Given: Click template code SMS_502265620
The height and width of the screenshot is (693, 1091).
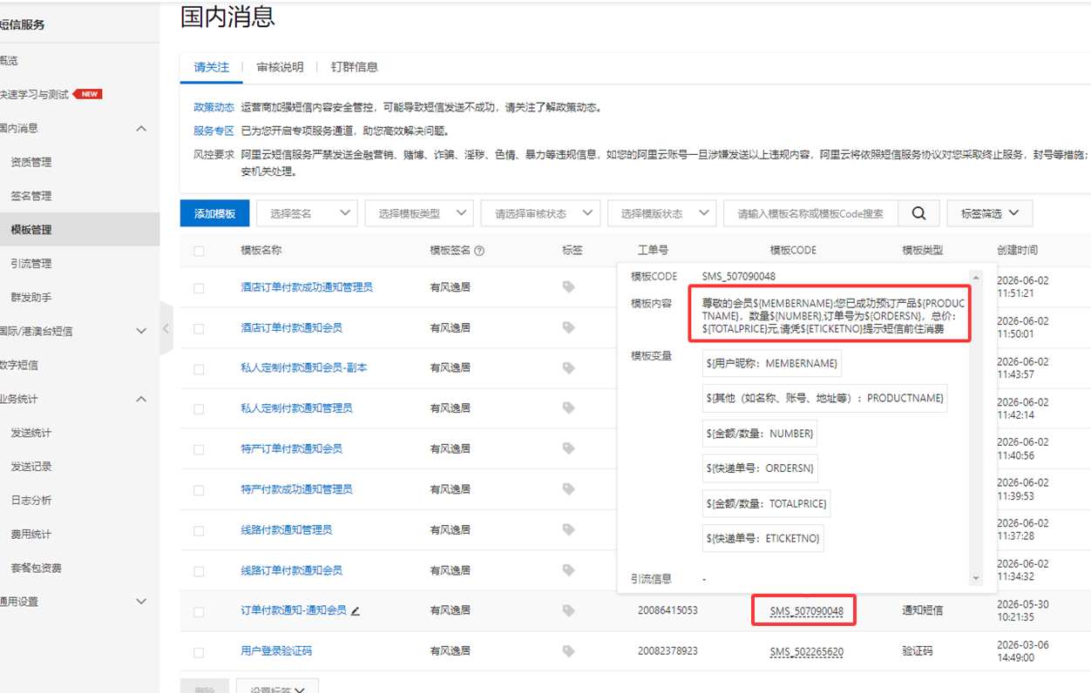Looking at the screenshot, I should 806,651.
